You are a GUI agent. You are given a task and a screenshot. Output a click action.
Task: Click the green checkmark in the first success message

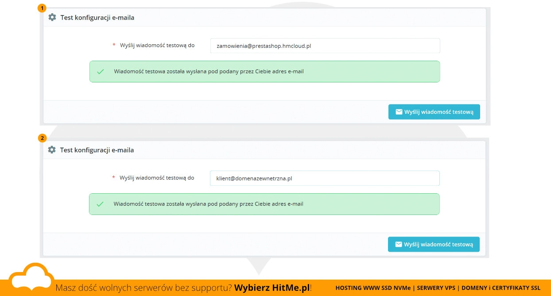[101, 71]
